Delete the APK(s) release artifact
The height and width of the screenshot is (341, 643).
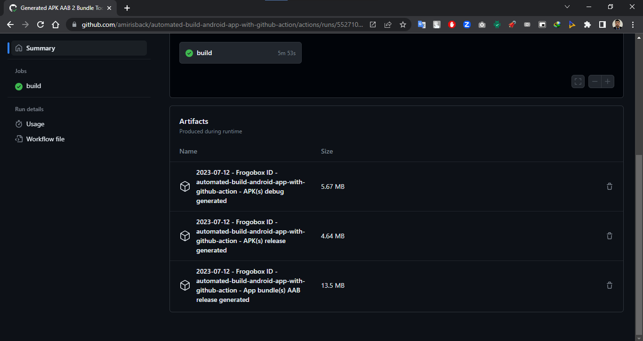coord(610,236)
